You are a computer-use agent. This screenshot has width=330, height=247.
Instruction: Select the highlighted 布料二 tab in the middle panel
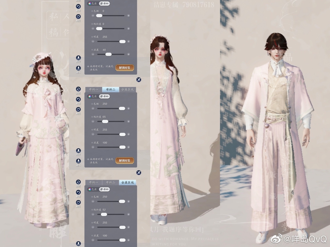tap(111, 90)
